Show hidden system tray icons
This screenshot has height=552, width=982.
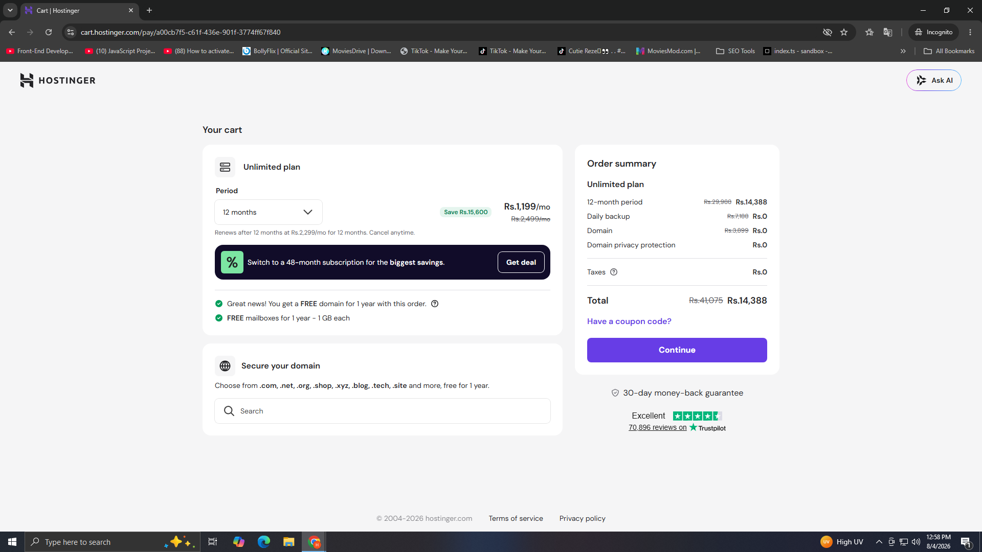point(879,542)
